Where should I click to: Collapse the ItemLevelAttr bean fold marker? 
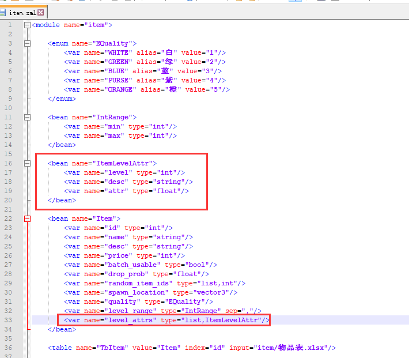point(27,164)
